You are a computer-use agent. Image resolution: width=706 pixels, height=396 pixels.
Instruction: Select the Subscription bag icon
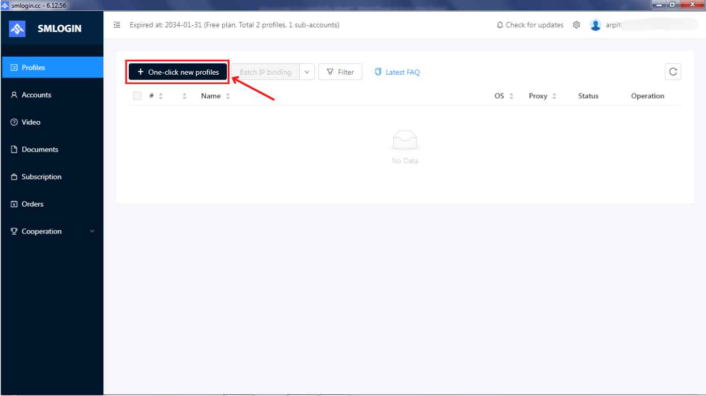[x=13, y=176]
